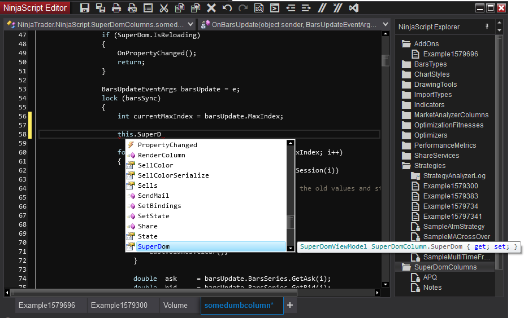Click the autocomplete list scrollbar thumb
Image resolution: width=524 pixels, height=318 pixels.
(x=291, y=222)
